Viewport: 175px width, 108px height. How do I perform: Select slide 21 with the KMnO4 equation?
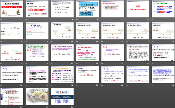point(163,53)
